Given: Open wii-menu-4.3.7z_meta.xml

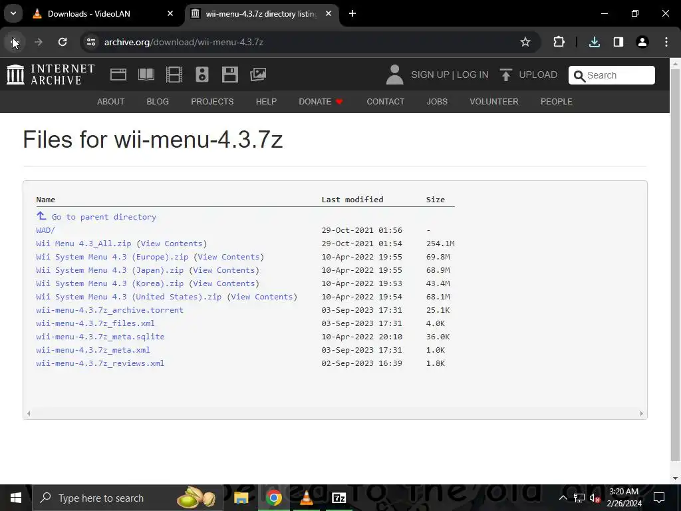Looking at the screenshot, I should (x=93, y=350).
